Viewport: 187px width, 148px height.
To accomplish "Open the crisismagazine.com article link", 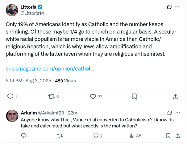I will tap(50, 68).
